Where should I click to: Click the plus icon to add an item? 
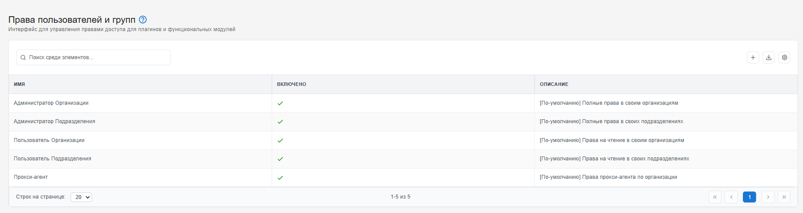pos(753,57)
